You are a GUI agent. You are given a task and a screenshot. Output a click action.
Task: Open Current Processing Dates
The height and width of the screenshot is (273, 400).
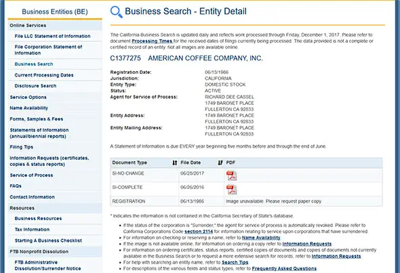(x=44, y=75)
